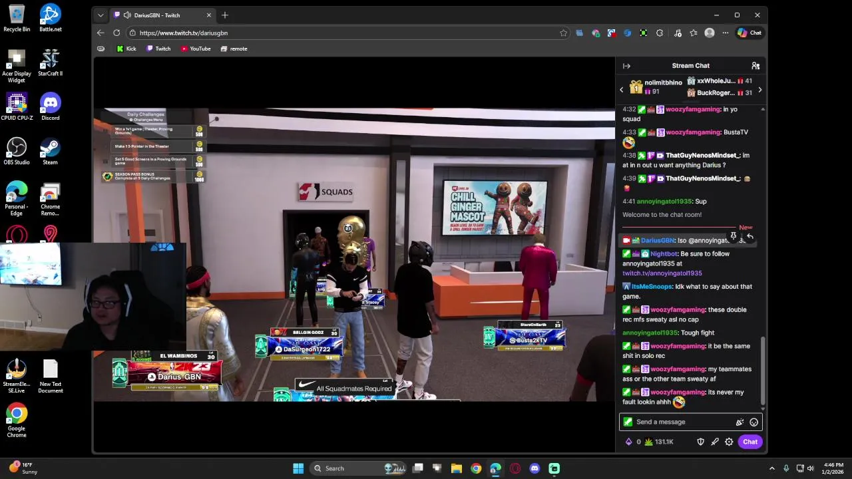852x479 pixels.
Task: Open chat settings gear
Action: tap(729, 442)
